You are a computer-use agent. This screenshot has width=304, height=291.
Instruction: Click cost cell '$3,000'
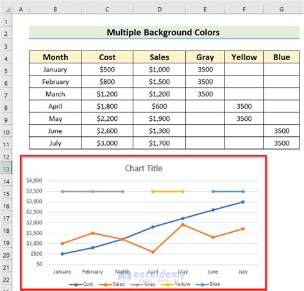click(x=107, y=143)
